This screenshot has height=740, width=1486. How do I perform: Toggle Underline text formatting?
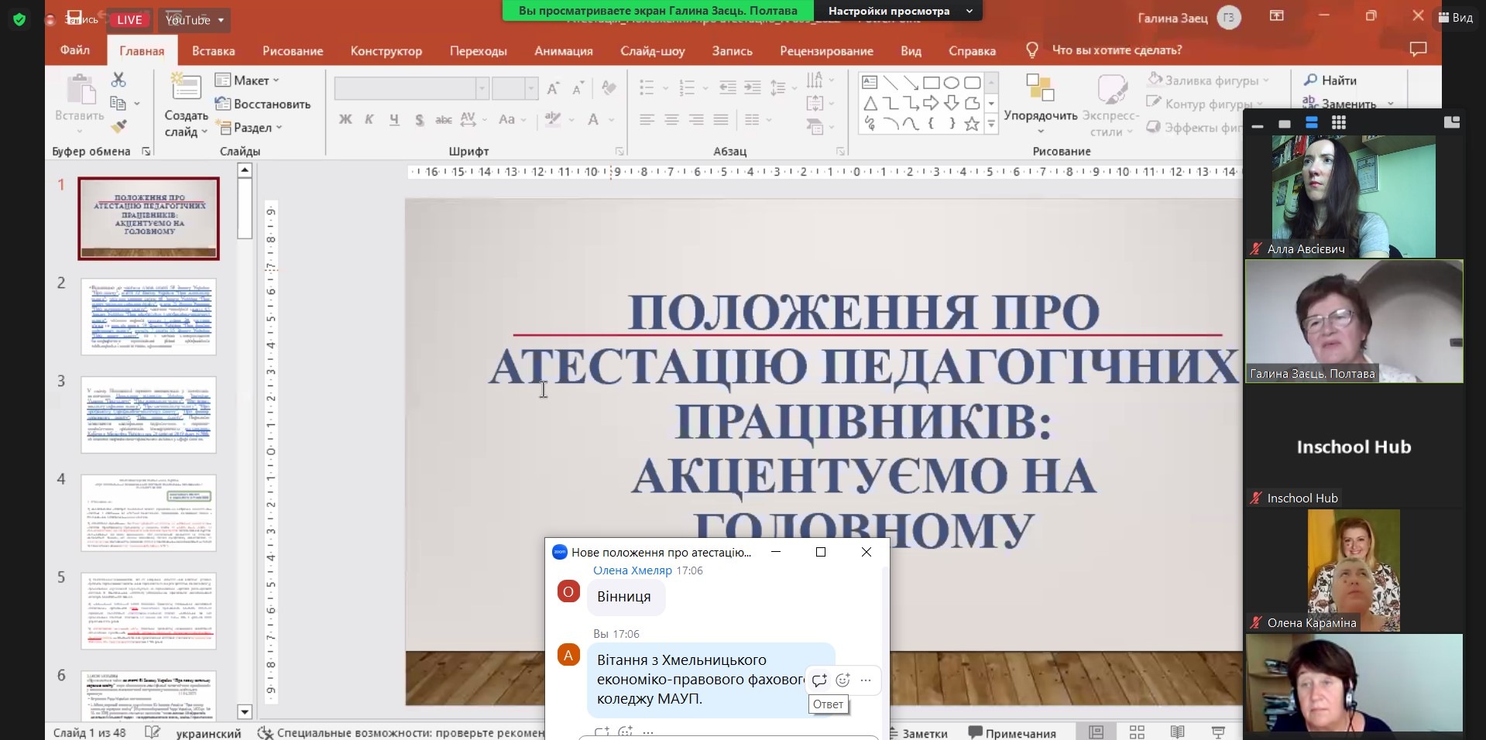[x=394, y=119]
